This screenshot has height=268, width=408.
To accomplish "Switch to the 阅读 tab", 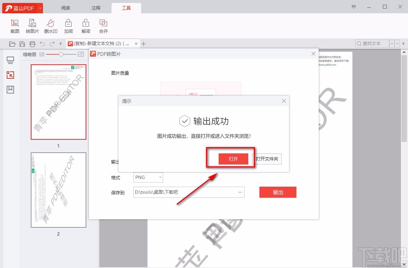I will pyautogui.click(x=65, y=7).
